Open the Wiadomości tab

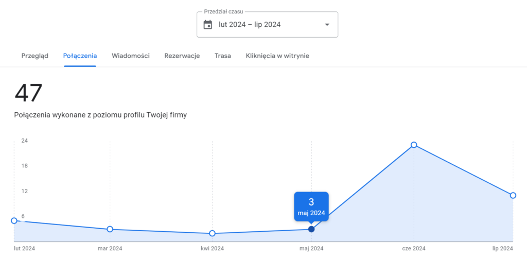pyautogui.click(x=131, y=56)
